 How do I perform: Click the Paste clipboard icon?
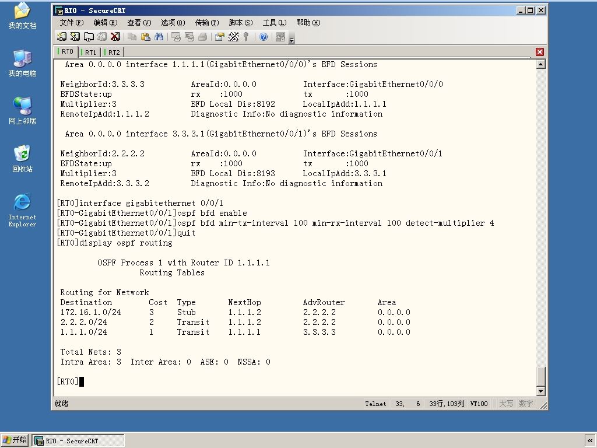[145, 37]
